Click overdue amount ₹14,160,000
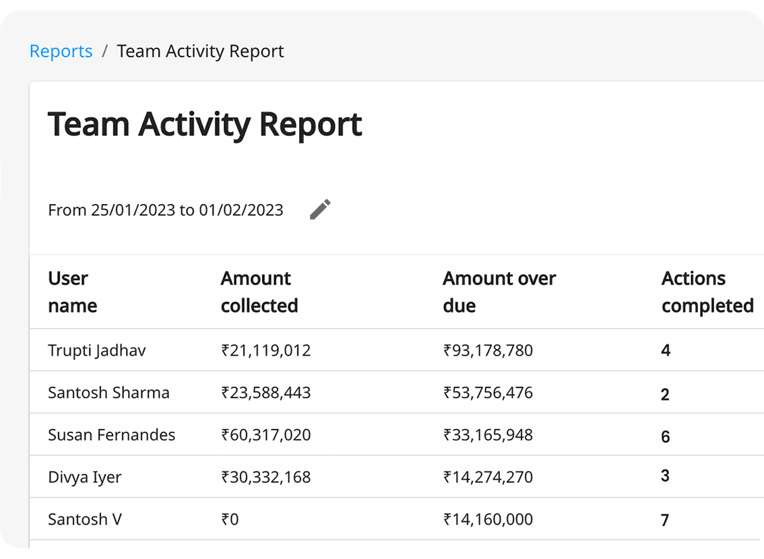The image size is (764, 559). [x=488, y=519]
